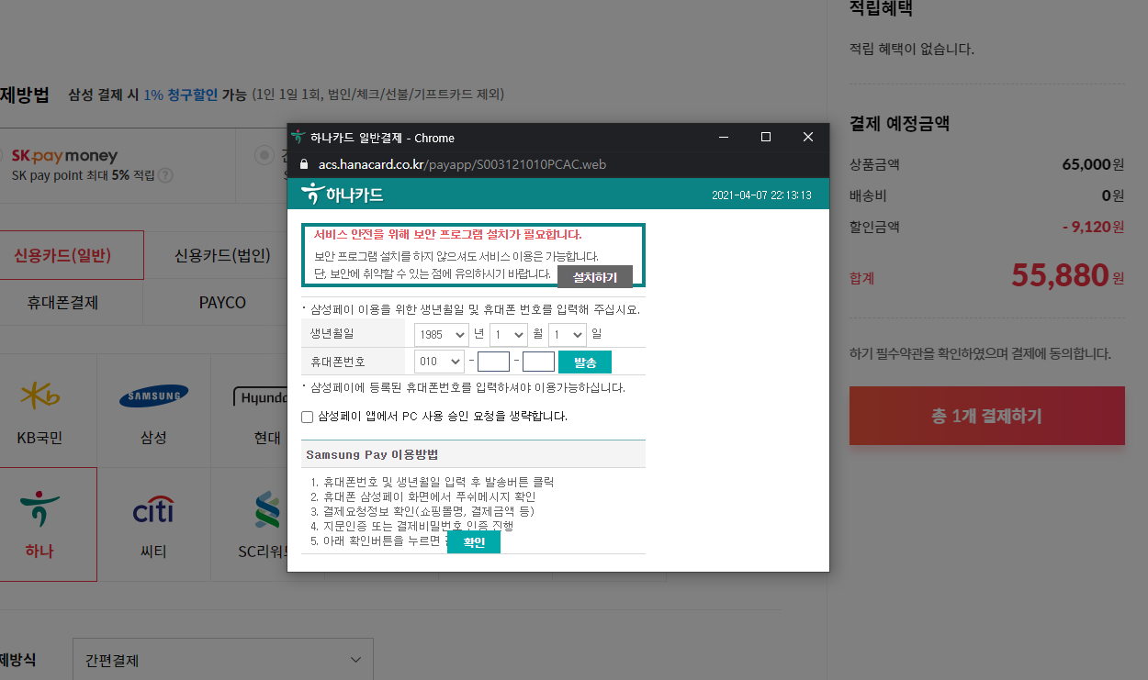Check the Samsung Pay PC approval skip checkbox
The width and height of the screenshot is (1148, 680).
point(308,417)
